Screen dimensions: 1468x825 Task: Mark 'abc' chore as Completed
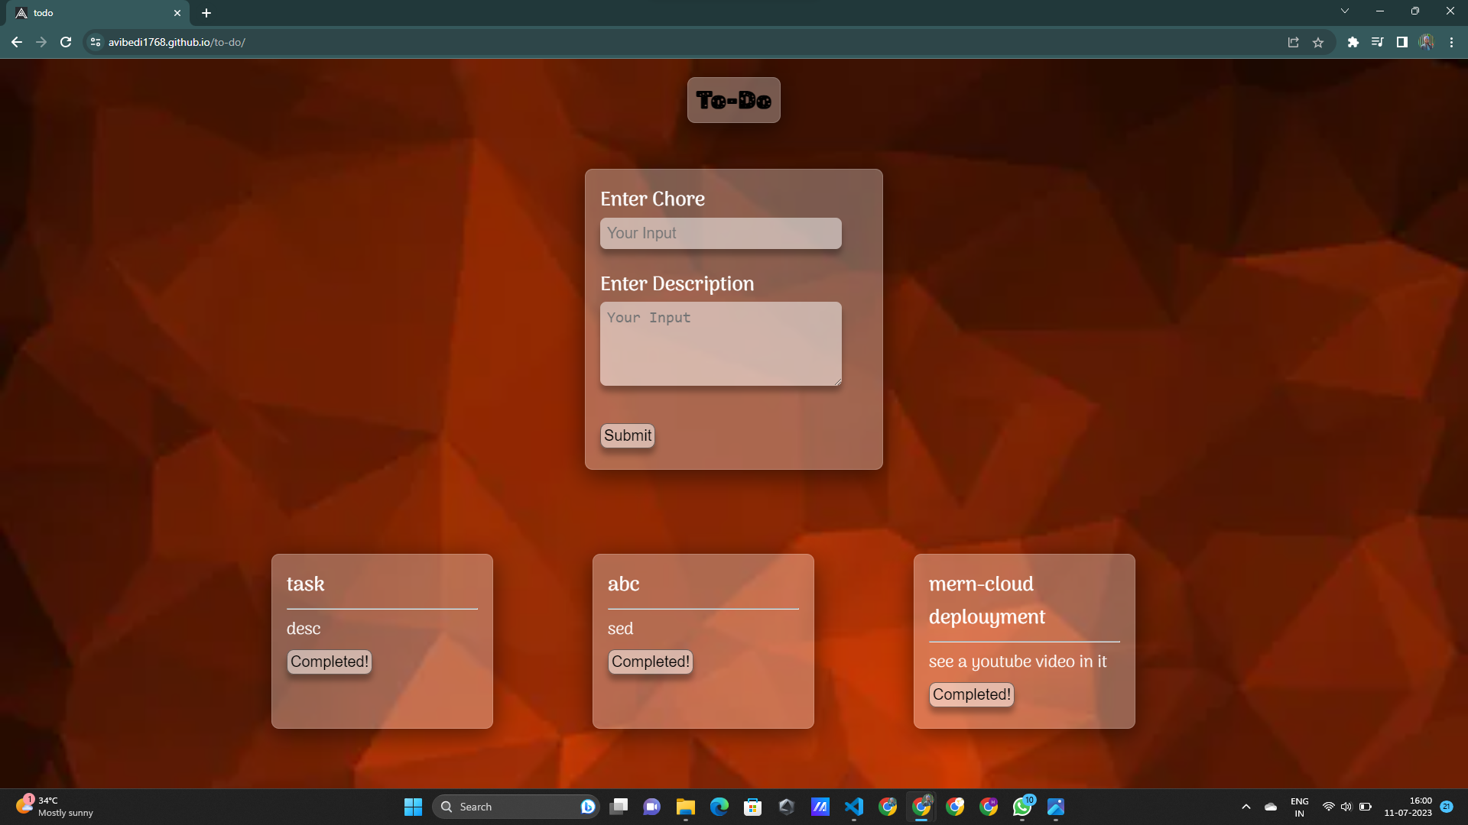[x=651, y=662]
